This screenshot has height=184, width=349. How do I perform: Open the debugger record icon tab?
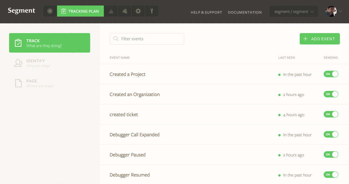tap(50, 11)
